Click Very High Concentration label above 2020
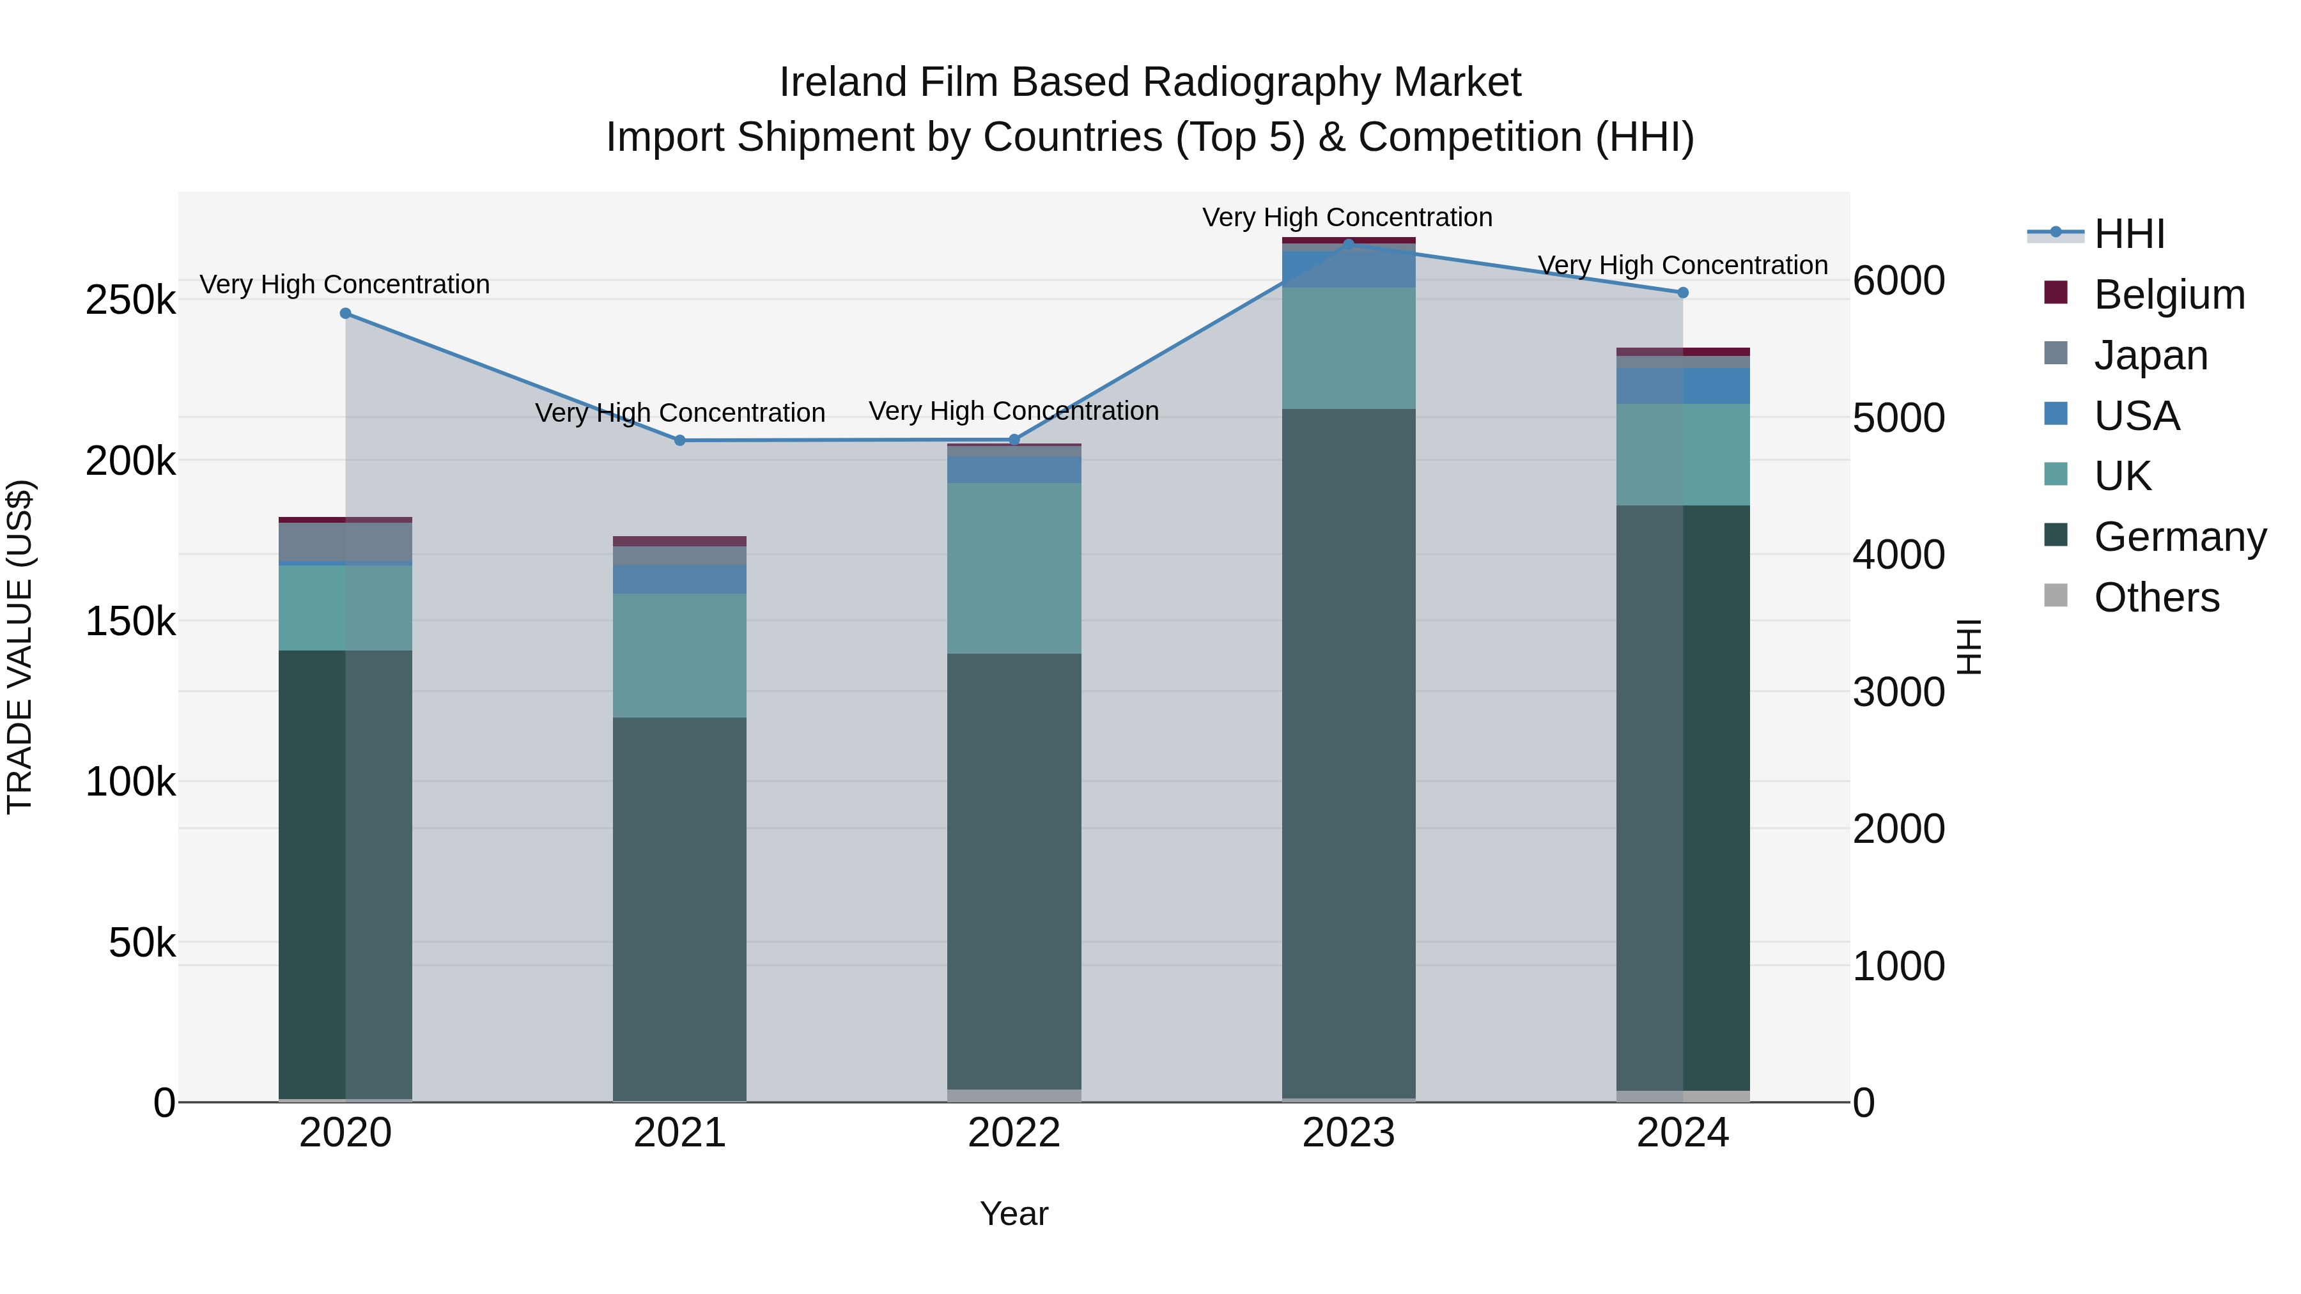The height and width of the screenshot is (1294, 2301). pos(345,284)
